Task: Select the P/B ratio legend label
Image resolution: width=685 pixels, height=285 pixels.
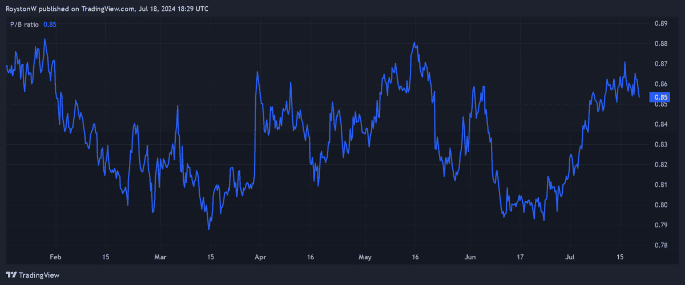Action: click(24, 25)
